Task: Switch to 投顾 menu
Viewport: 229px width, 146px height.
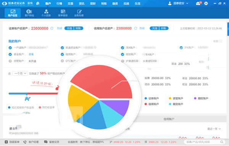Action: pyautogui.click(x=126, y=3)
